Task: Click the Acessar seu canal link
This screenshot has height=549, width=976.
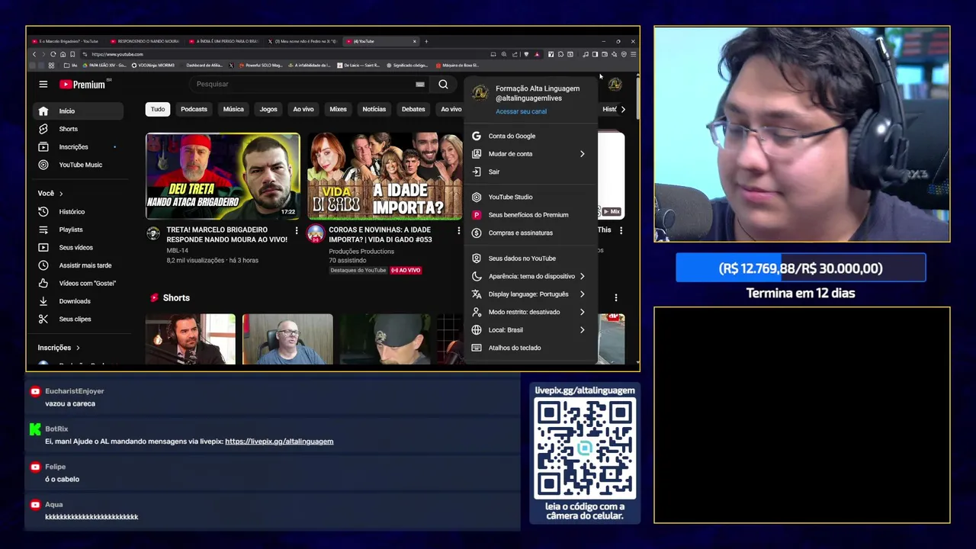Action: tap(521, 111)
